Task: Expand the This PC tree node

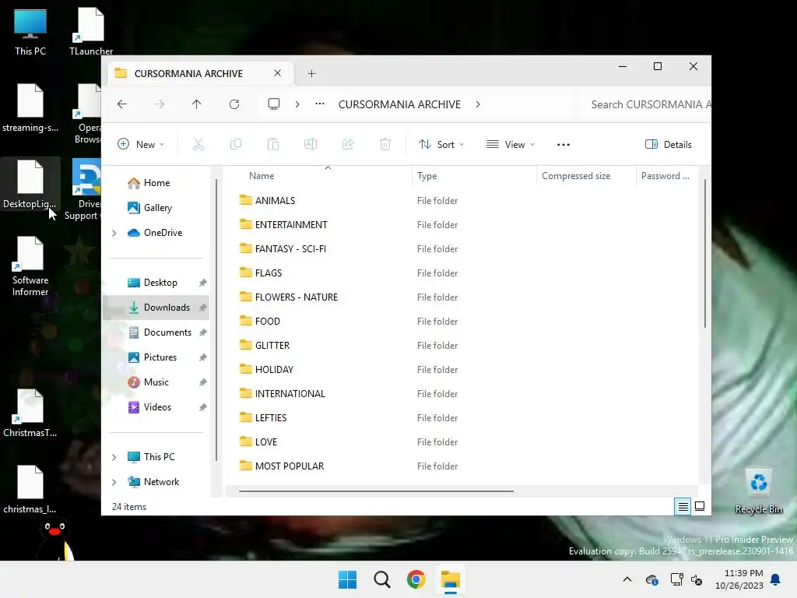Action: pos(114,457)
